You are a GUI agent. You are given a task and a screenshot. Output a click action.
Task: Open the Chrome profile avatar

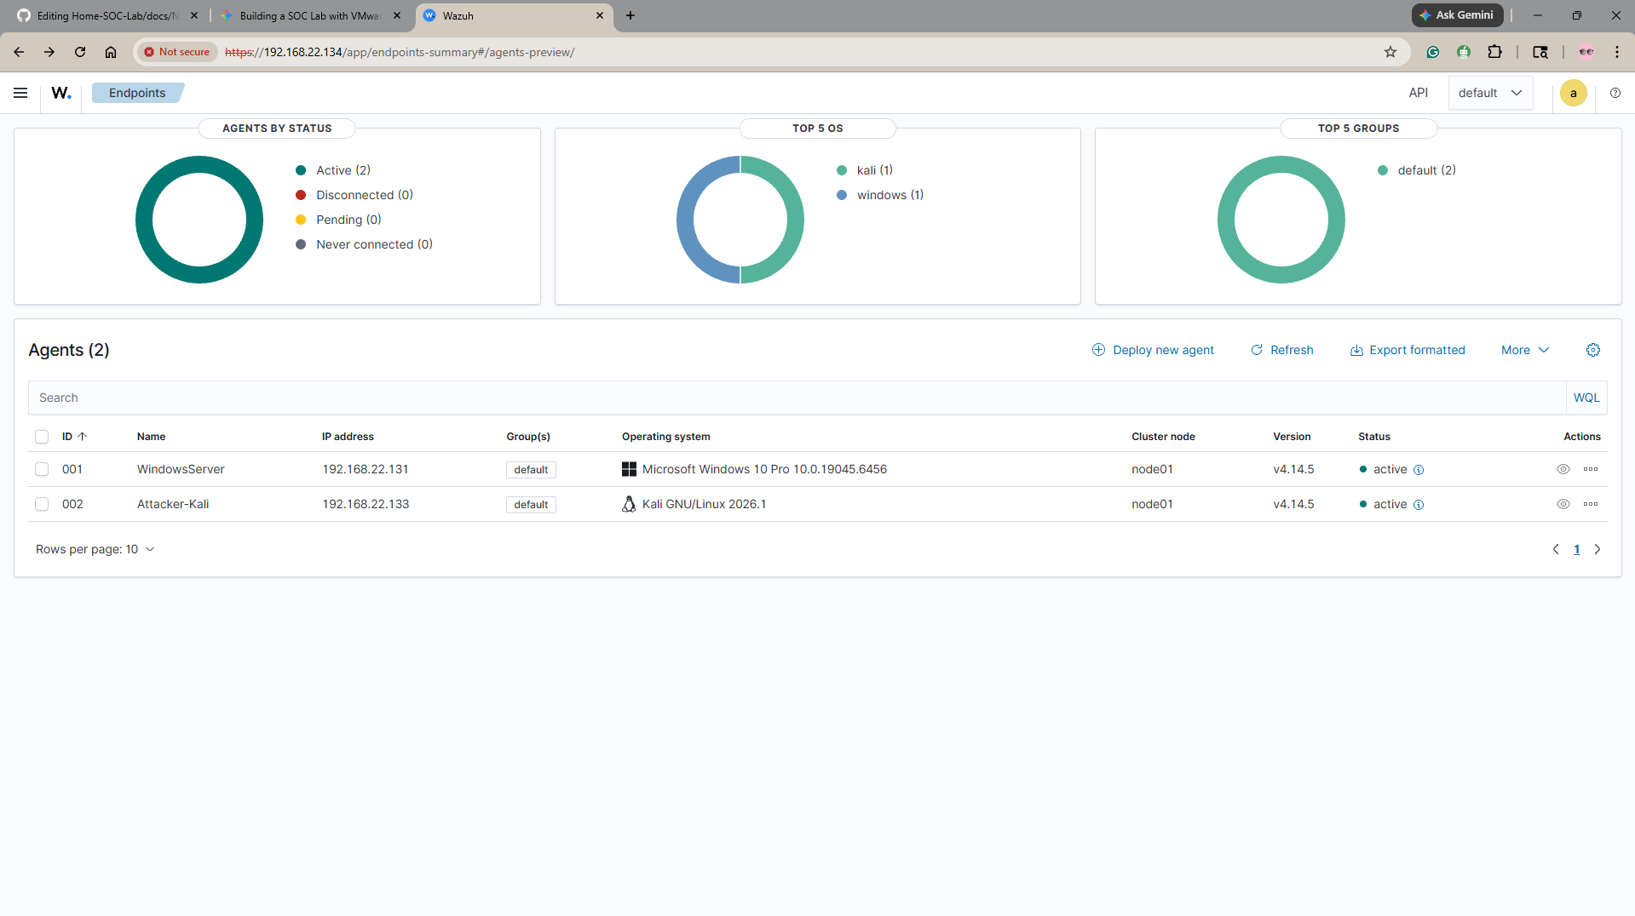coord(1586,52)
